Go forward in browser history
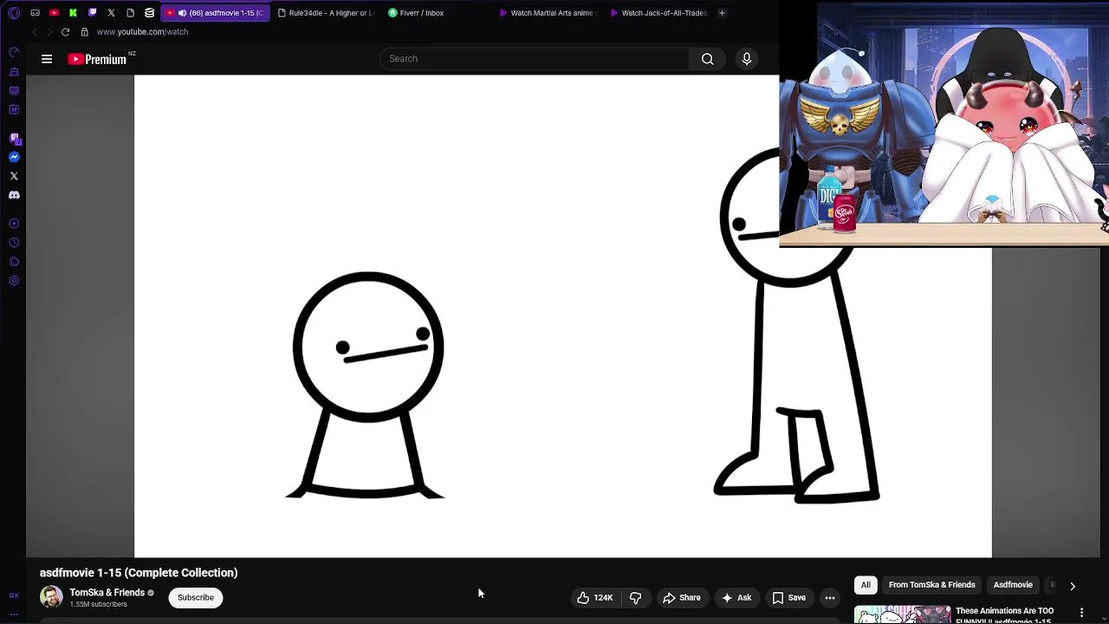The image size is (1109, 624). [x=49, y=32]
